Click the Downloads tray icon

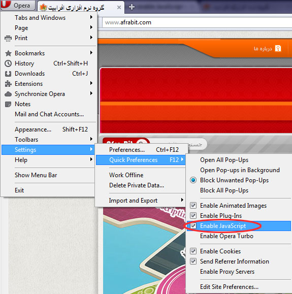pyautogui.click(x=8, y=74)
